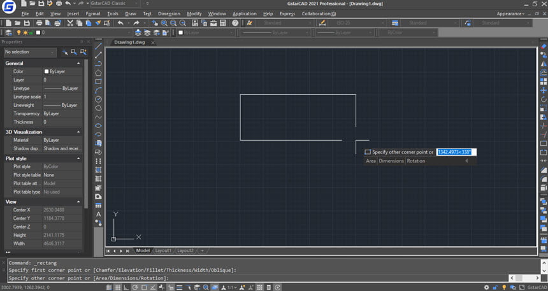This screenshot has height=291, width=548.
Task: Click layer 0 white color swatch
Action: [x=38, y=32]
